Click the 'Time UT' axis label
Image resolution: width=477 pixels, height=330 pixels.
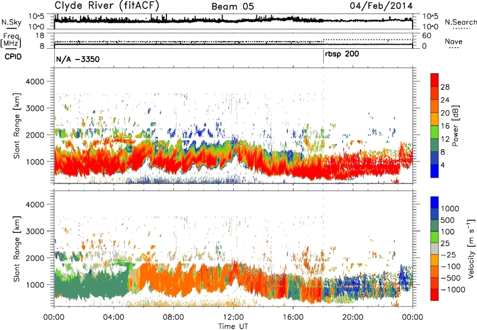click(x=233, y=326)
